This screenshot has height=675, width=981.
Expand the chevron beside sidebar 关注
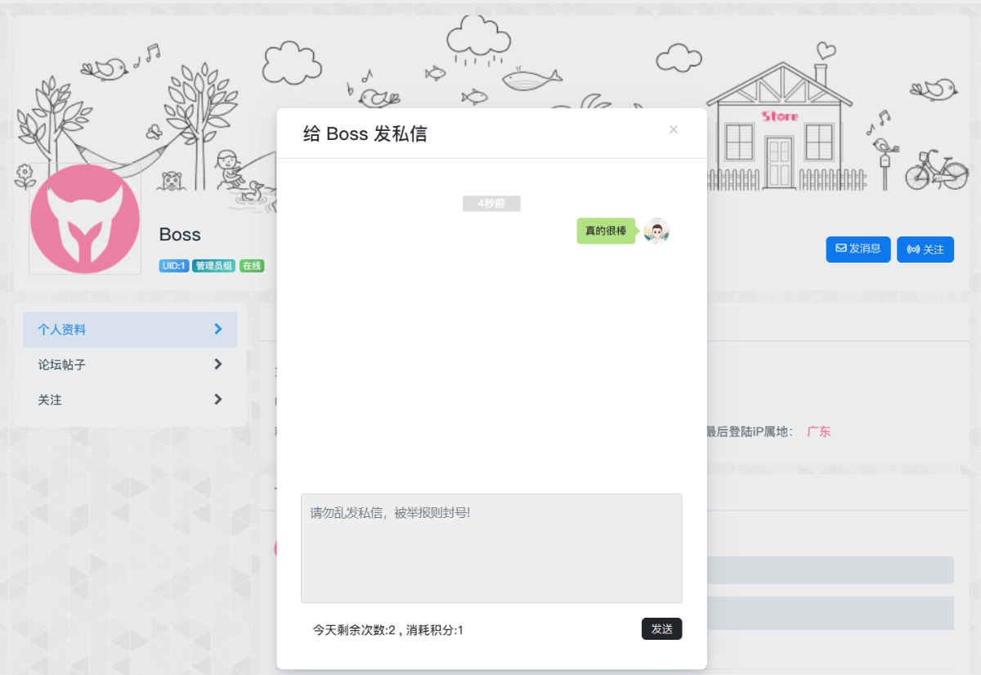coord(218,399)
